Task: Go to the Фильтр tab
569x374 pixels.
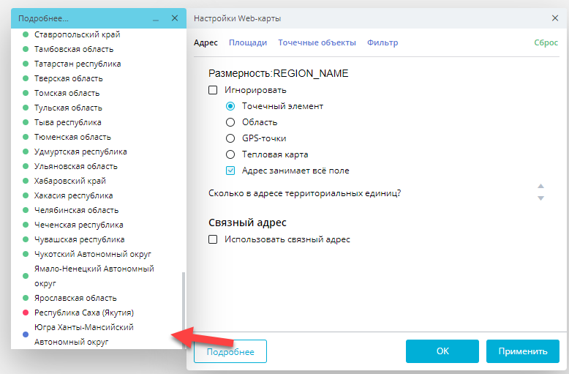Action: point(383,42)
